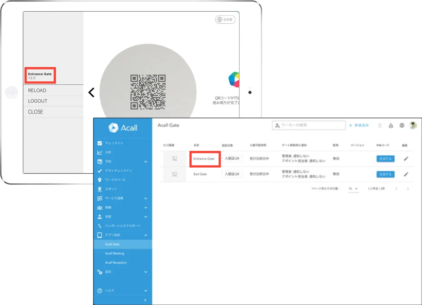The width and height of the screenshot is (422, 305).
Task: Open the rows-per-page dropdown showing 10
Action: (353, 189)
